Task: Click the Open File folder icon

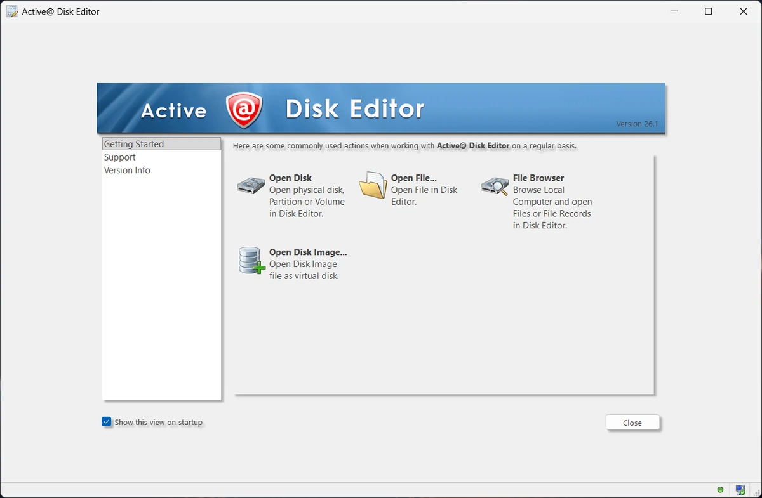Action: click(373, 186)
